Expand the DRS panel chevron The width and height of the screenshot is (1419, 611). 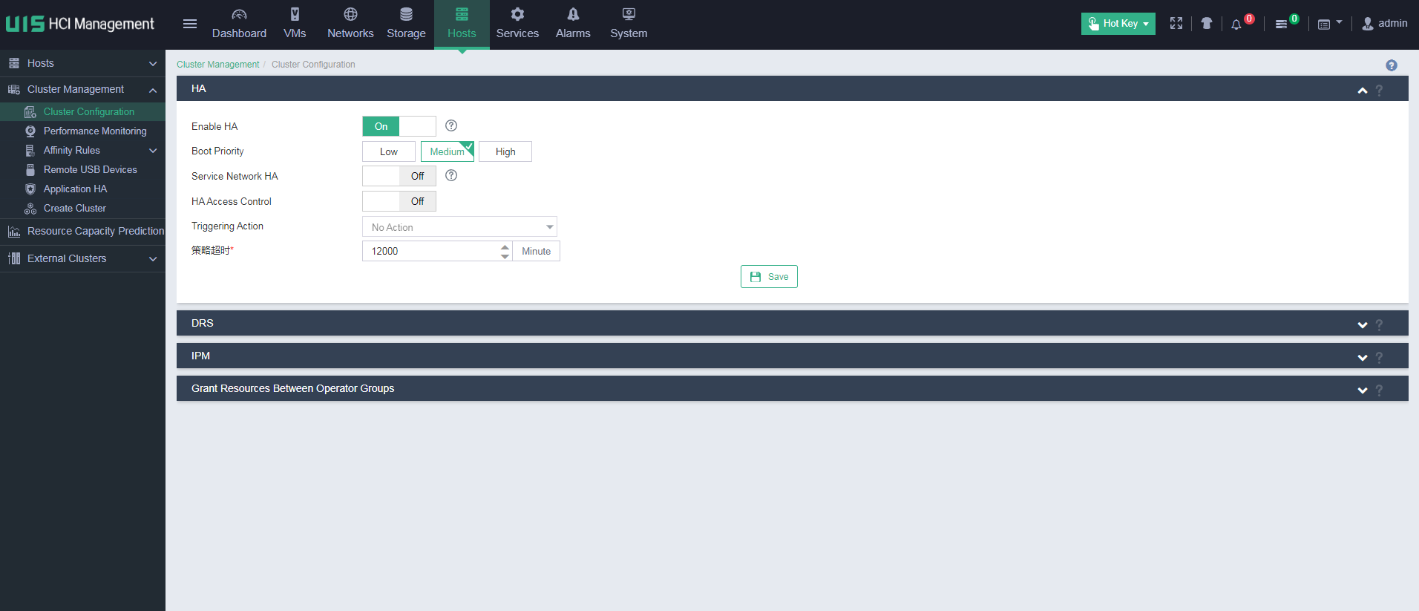pyautogui.click(x=1363, y=324)
